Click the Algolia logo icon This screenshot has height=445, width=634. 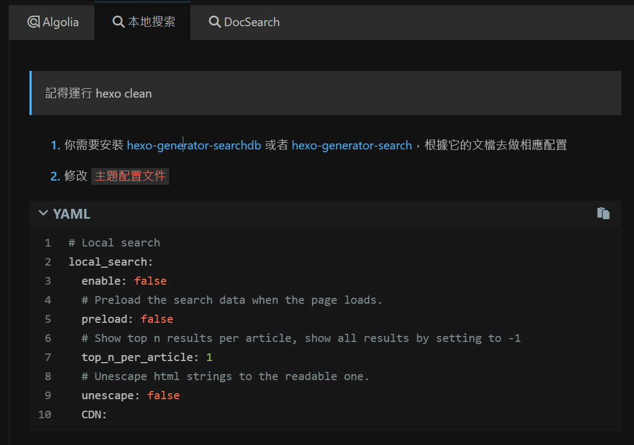point(34,22)
